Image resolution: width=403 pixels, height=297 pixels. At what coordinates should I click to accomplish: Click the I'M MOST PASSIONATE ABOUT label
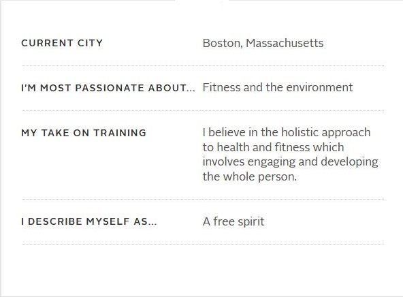pos(108,88)
